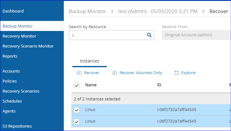Navigate to Accounts in sidebar

point(11,71)
